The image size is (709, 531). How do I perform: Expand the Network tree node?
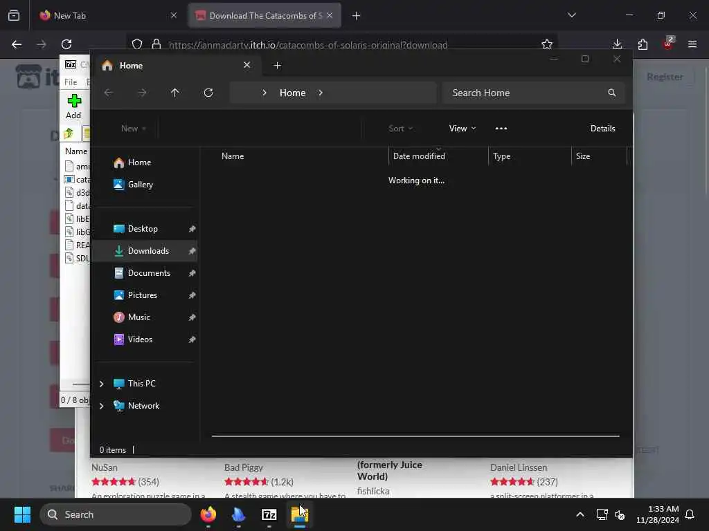point(101,406)
